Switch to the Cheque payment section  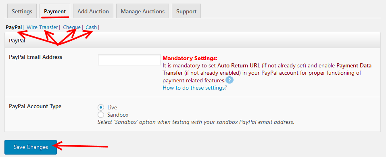pyautogui.click(x=72, y=27)
